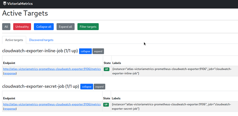Open the green Filter targets button
This screenshot has height=116, width=238.
[88, 26]
